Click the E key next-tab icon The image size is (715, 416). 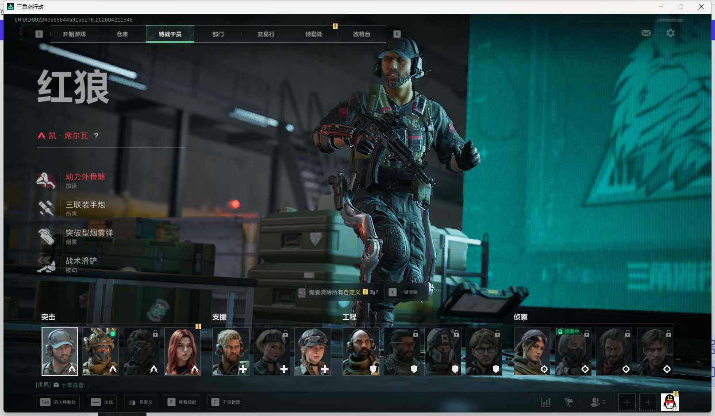pos(397,34)
